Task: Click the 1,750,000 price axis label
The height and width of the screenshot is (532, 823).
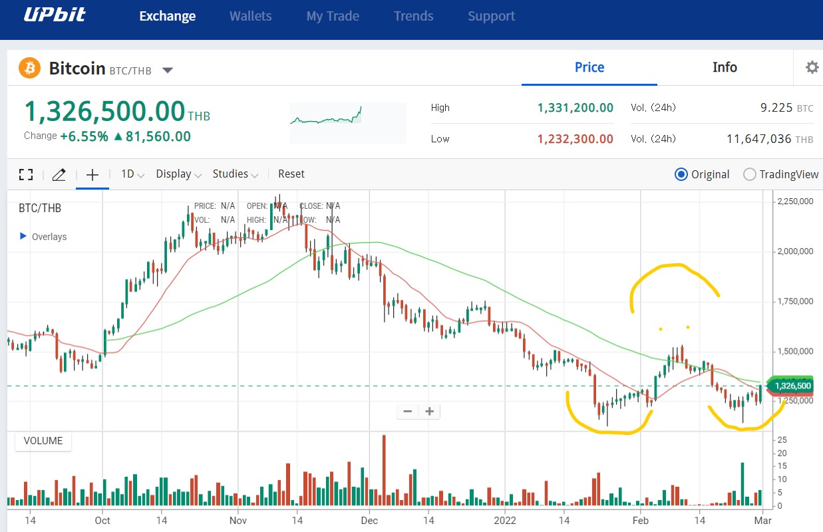Action: [796, 301]
